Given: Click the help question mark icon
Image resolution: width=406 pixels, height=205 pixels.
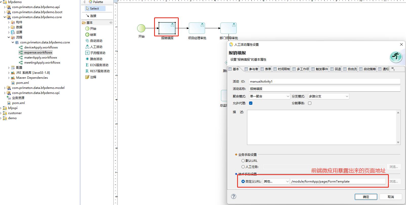Looking at the screenshot, I should point(234,196).
